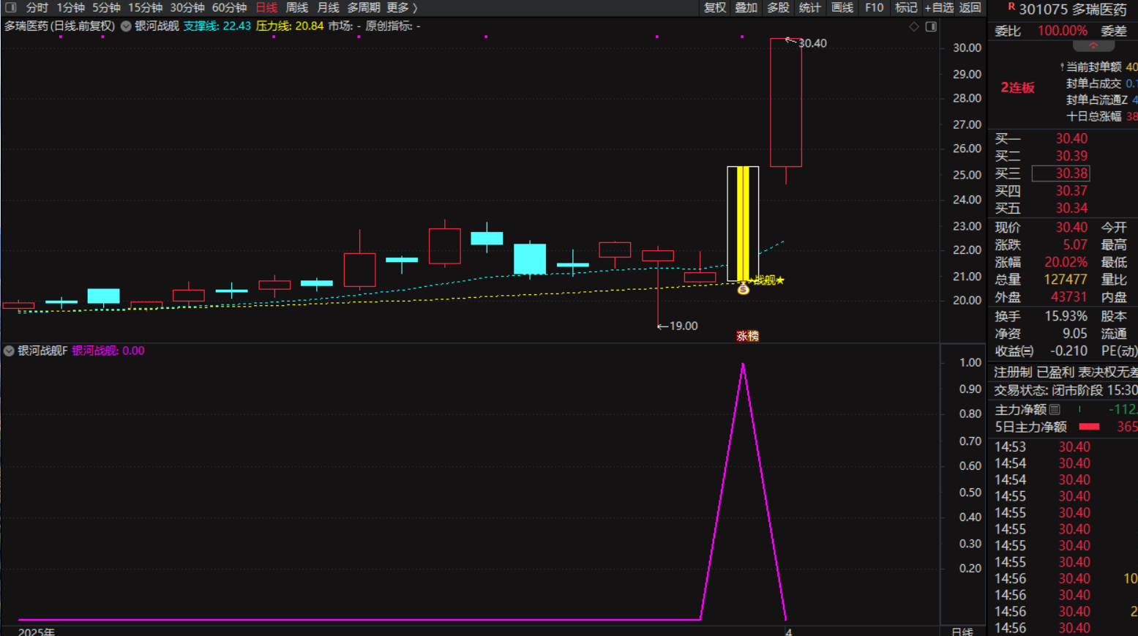Viewport: 1138px width, 636px height.
Task: Switch to the 周线 weekly chart tab
Action: 296,7
